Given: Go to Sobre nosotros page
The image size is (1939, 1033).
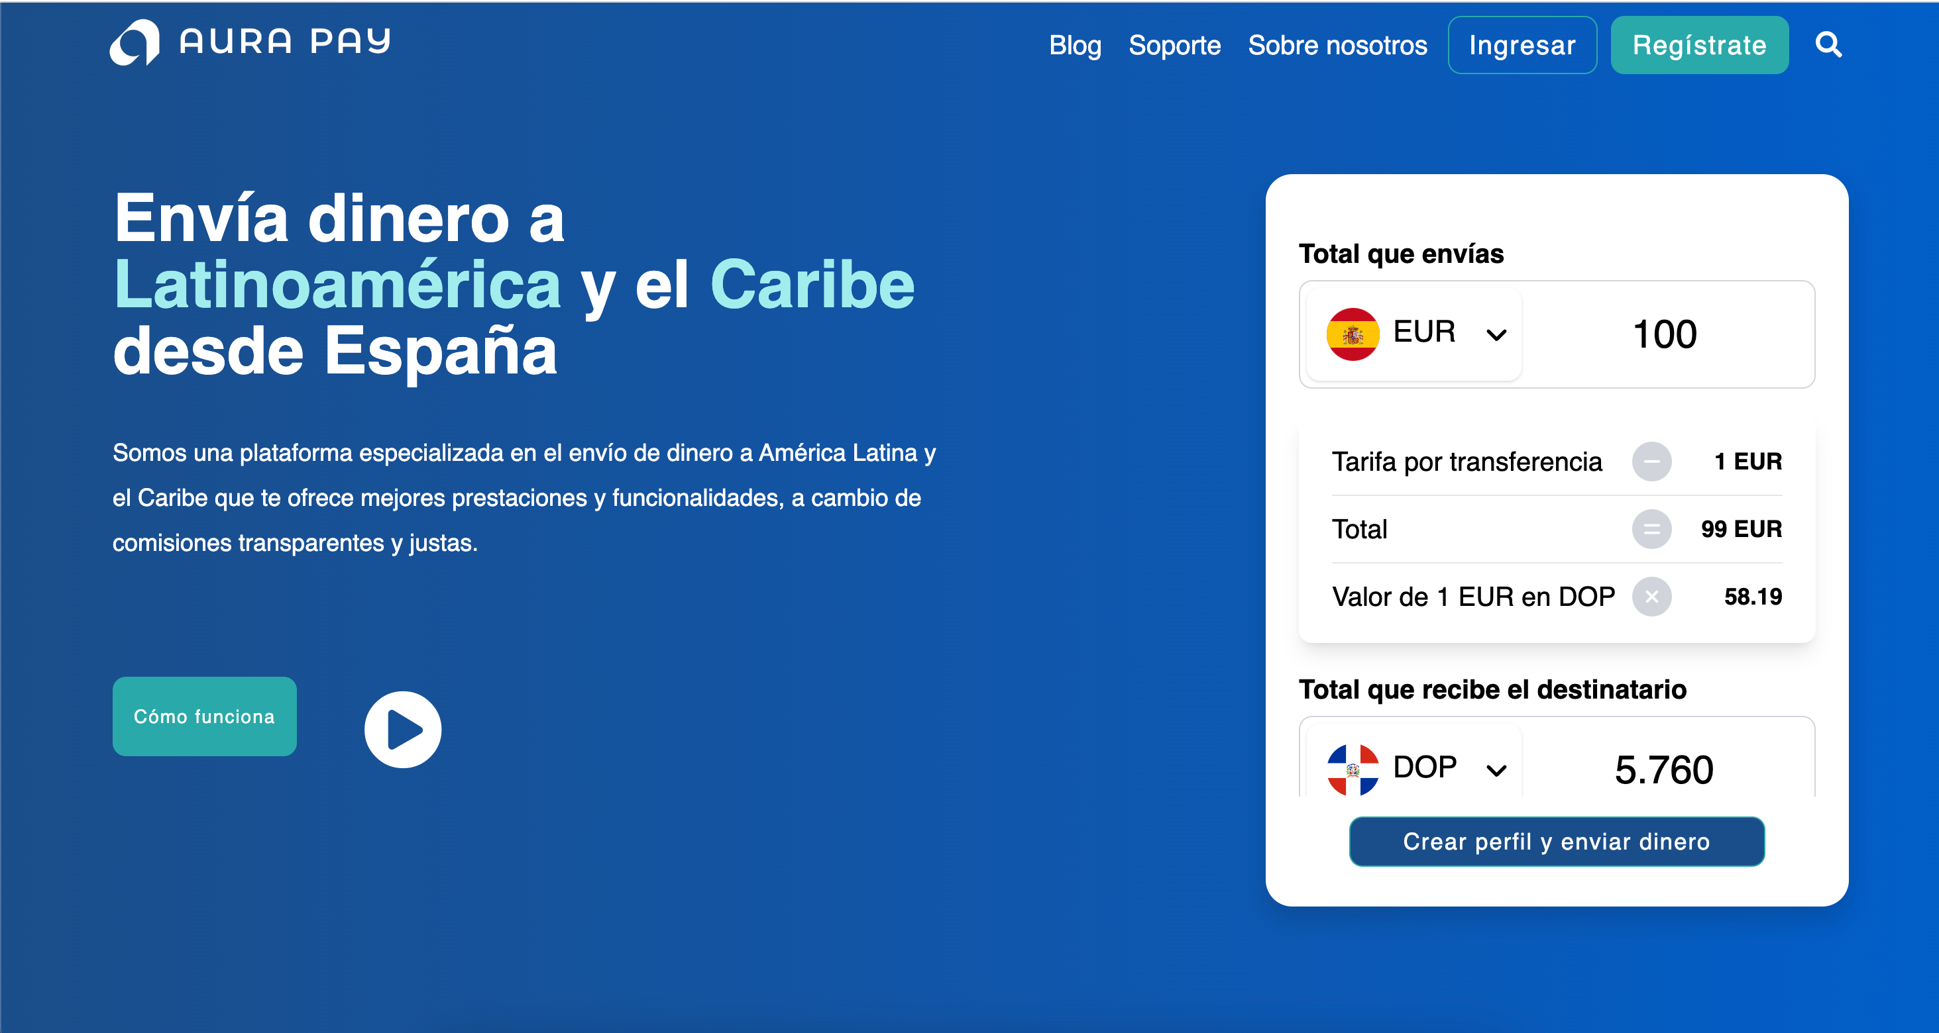Looking at the screenshot, I should coord(1337,45).
